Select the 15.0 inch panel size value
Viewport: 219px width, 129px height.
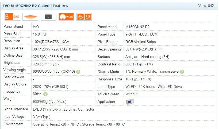[x=40, y=34]
